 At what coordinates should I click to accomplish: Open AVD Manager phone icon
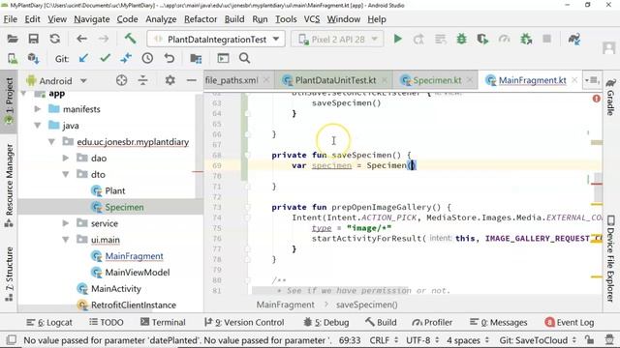[x=13, y=58]
